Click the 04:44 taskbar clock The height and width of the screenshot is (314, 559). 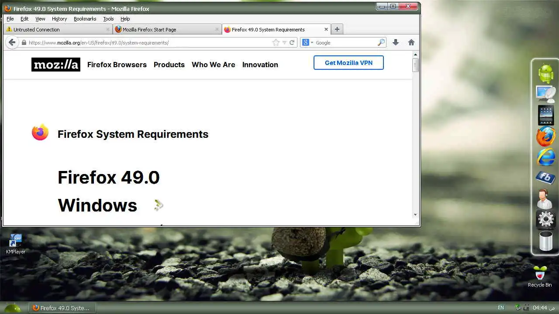(x=540, y=308)
